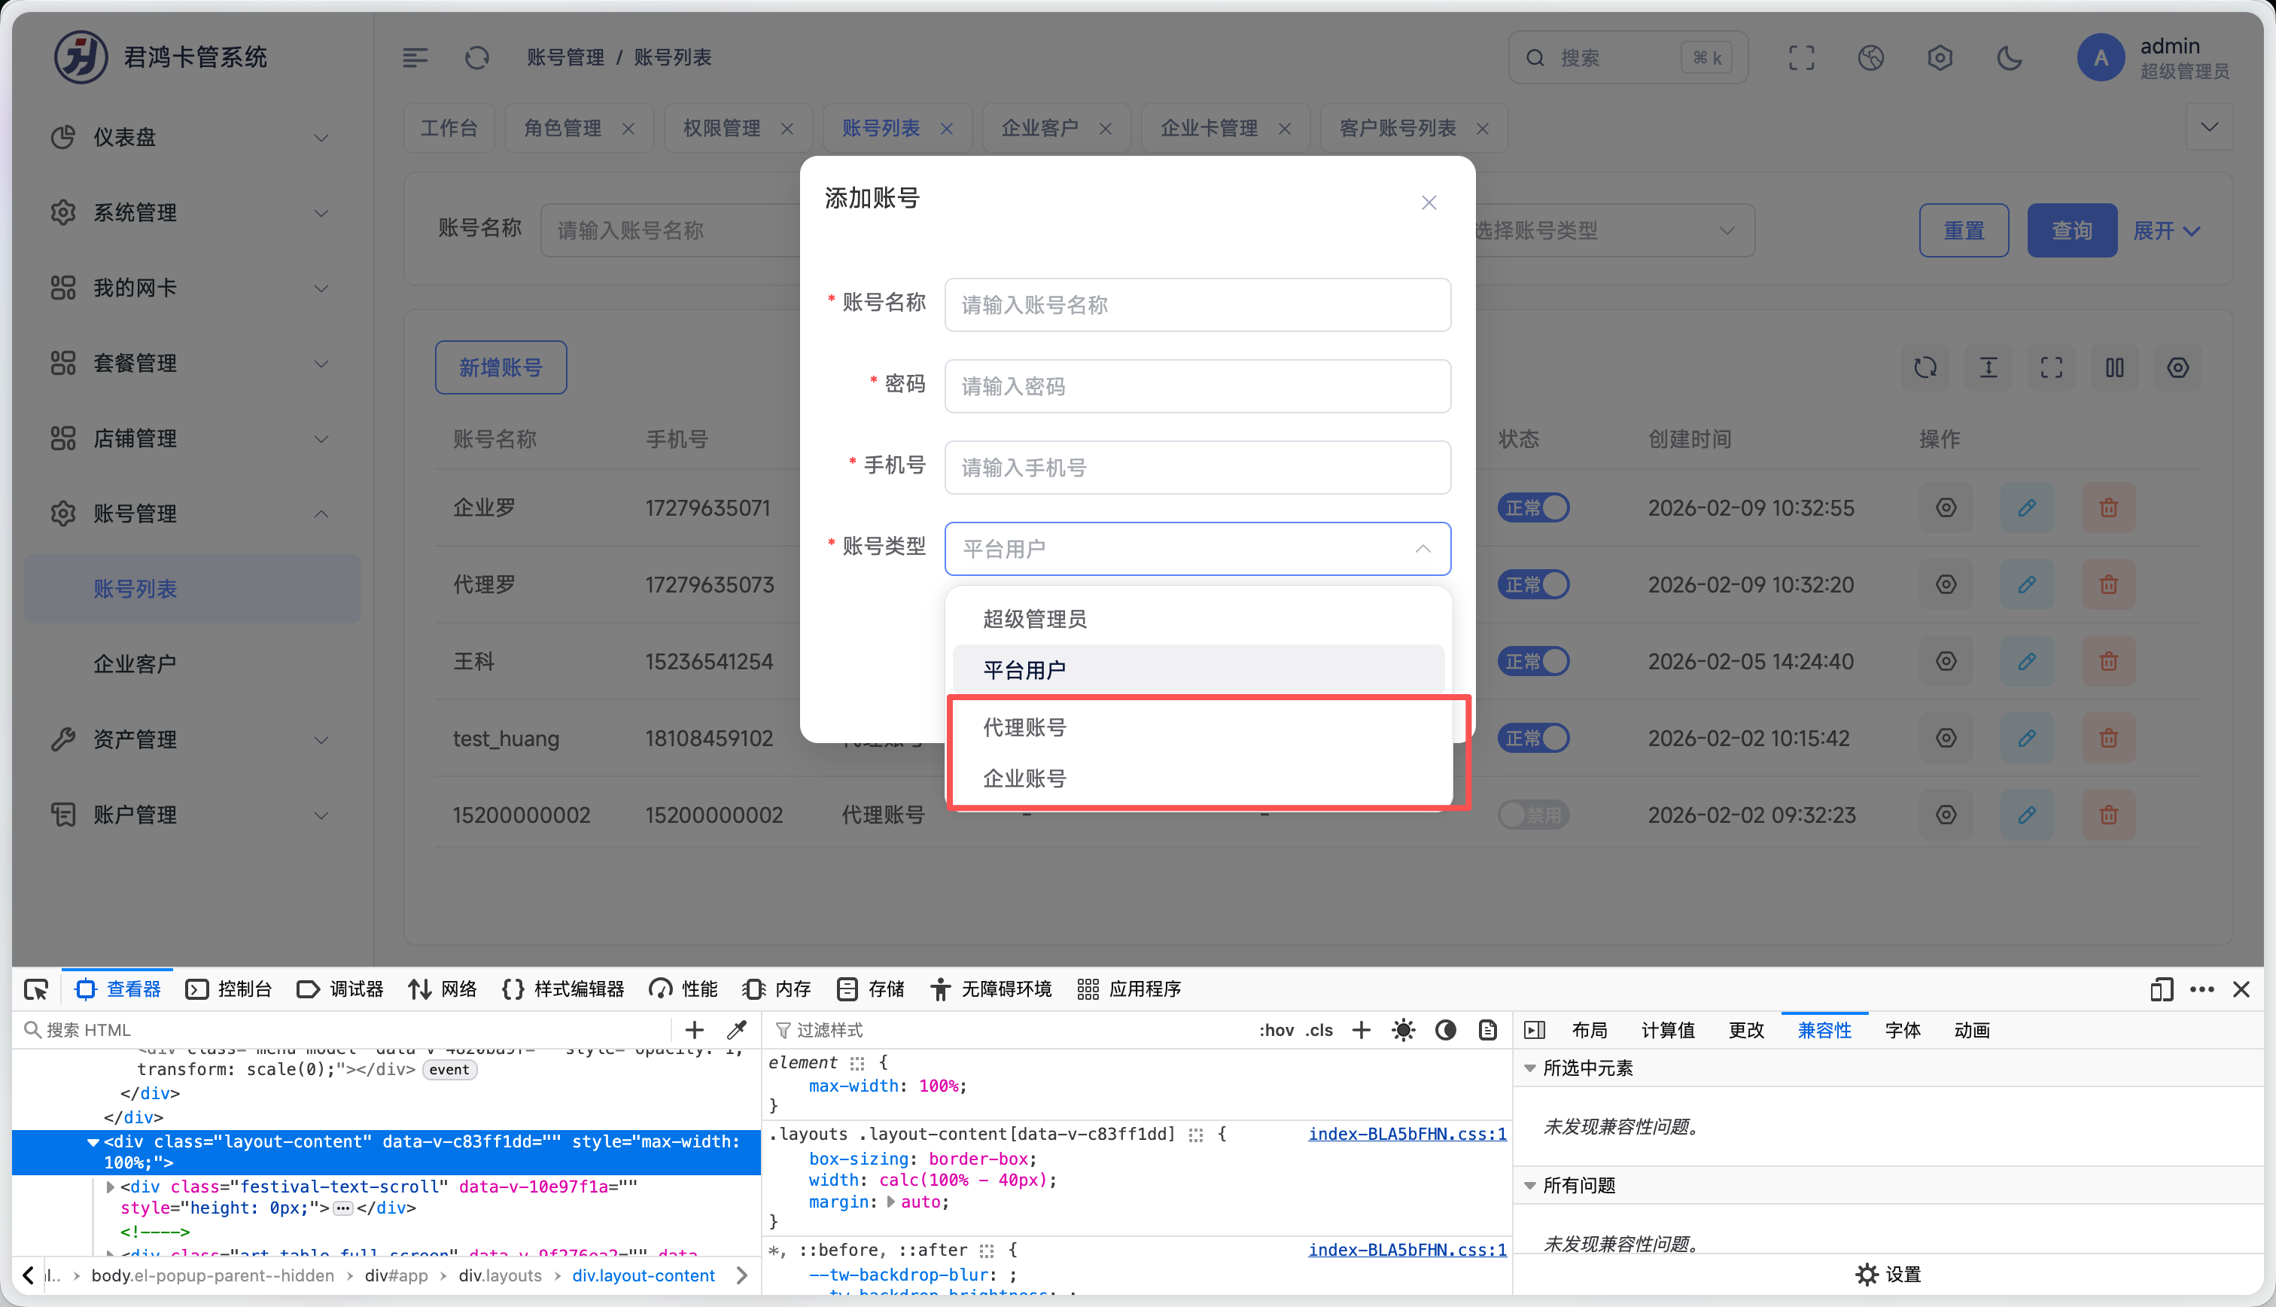
Task: Select 代理账号 from the account type dropdown
Action: [x=1024, y=727]
